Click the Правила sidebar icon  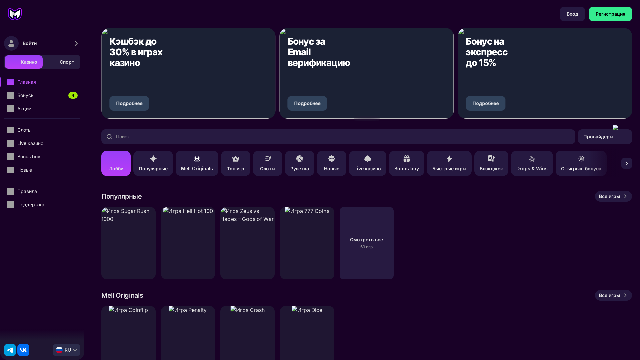point(11,191)
